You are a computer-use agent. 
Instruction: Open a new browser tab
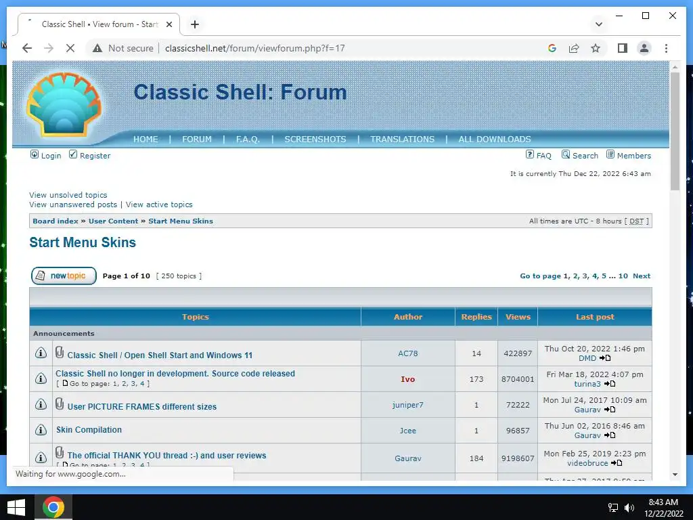tap(195, 24)
